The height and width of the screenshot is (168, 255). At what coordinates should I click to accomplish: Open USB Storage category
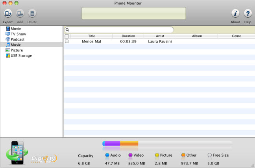pos(21,55)
